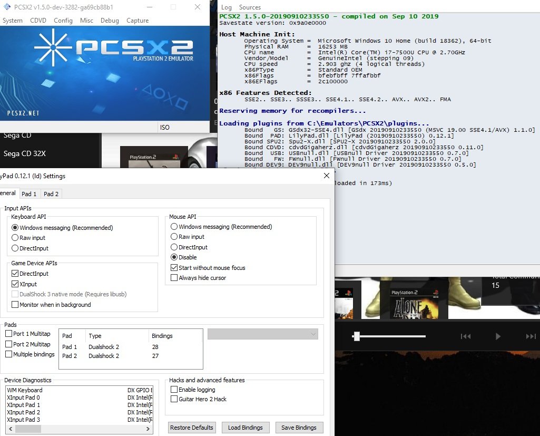Image resolution: width=540 pixels, height=436 pixels.
Task: Close the PCSX2 main window
Action: [x=198, y=7]
